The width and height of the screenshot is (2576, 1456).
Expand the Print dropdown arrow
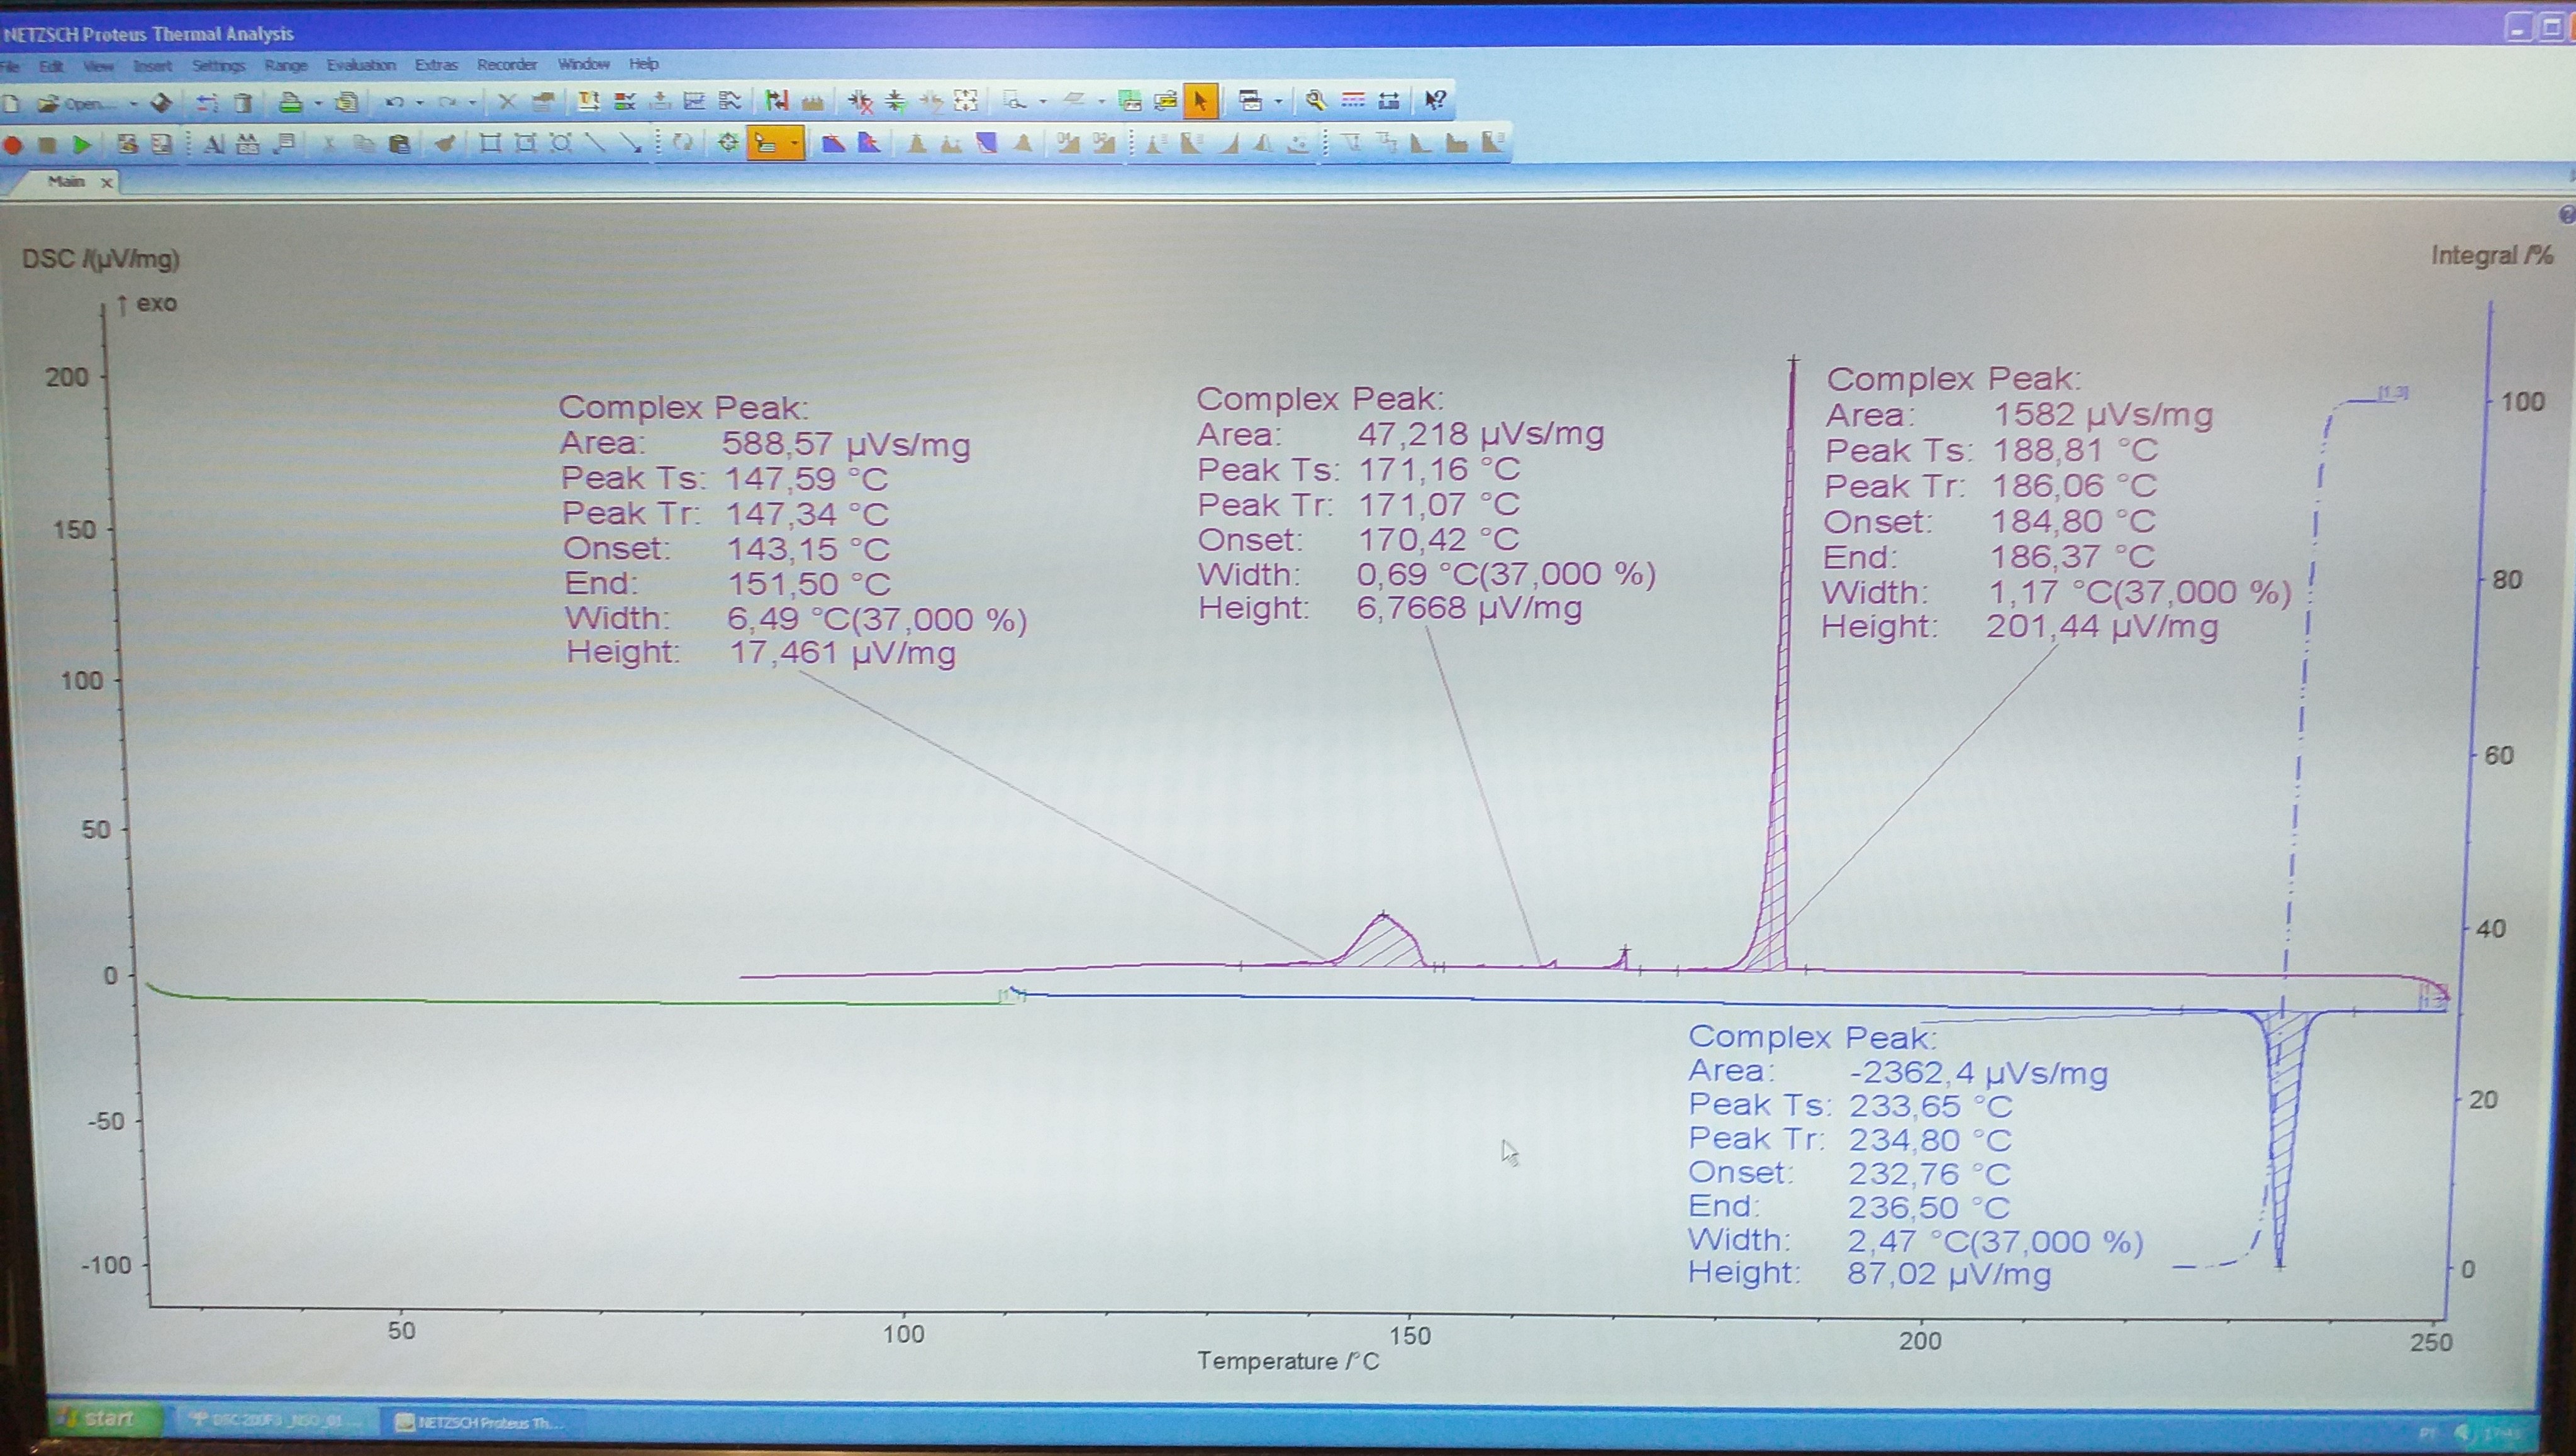(318, 102)
